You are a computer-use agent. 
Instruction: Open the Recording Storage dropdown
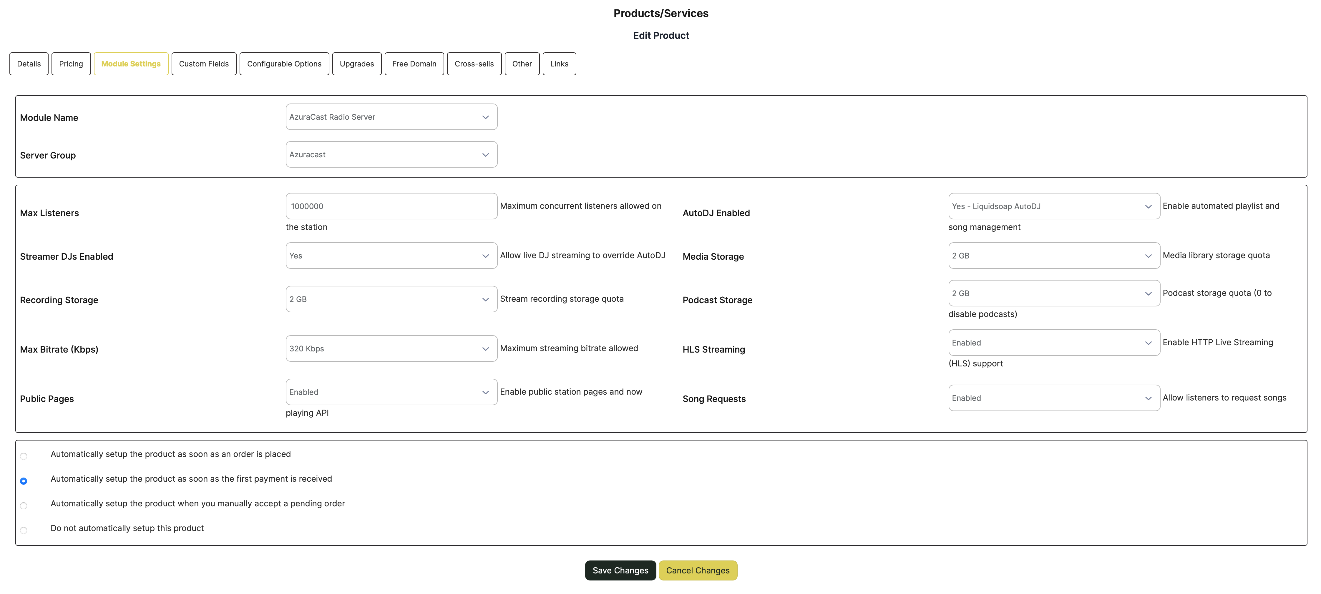point(391,299)
